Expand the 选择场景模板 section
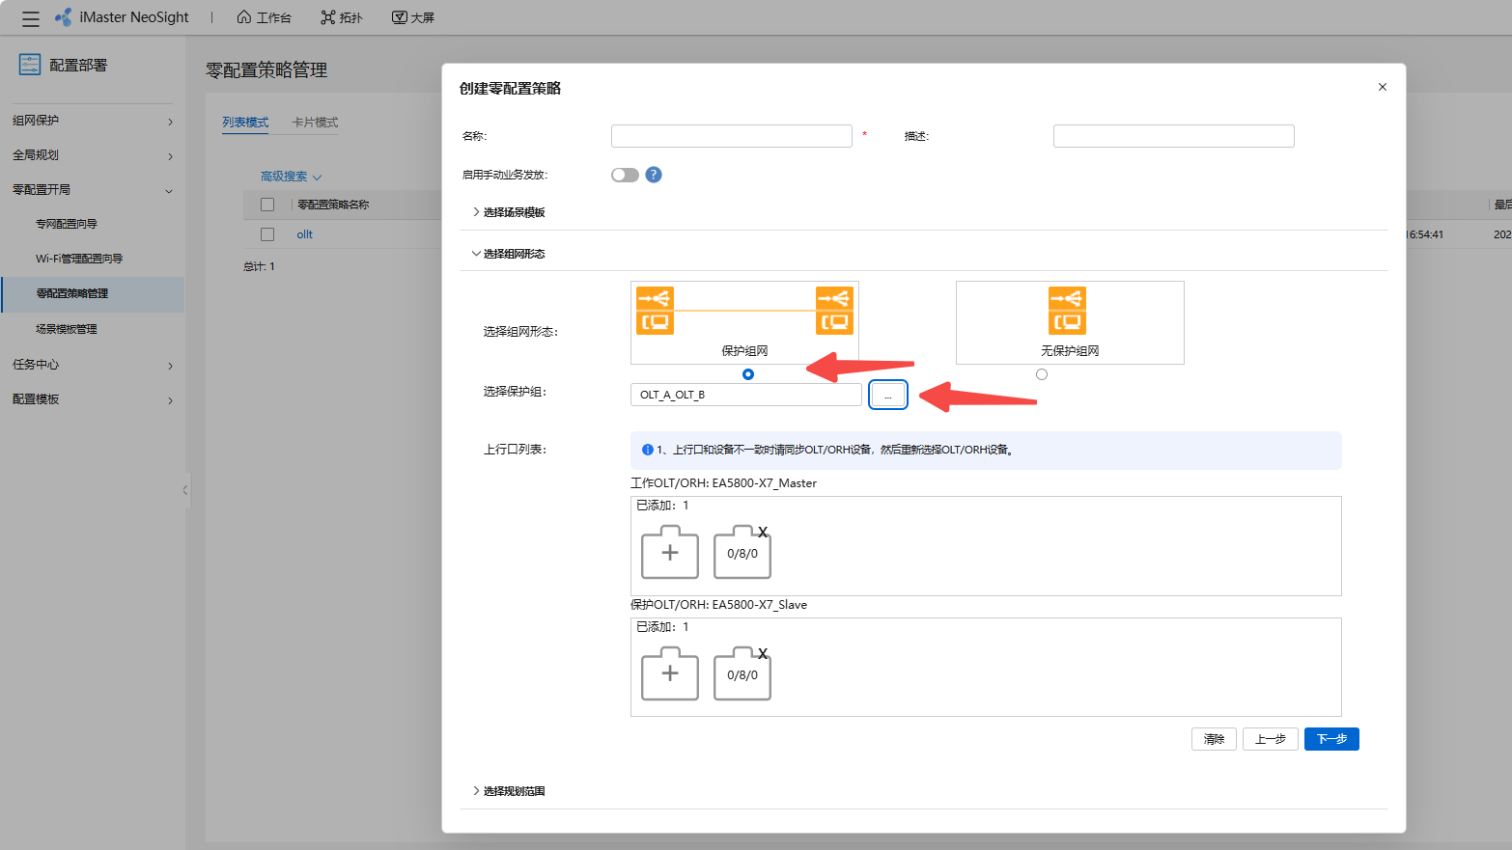This screenshot has width=1512, height=850. coord(508,212)
